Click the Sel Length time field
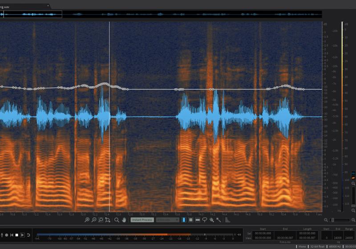The height and width of the screenshot is (249, 356). (x=307, y=233)
